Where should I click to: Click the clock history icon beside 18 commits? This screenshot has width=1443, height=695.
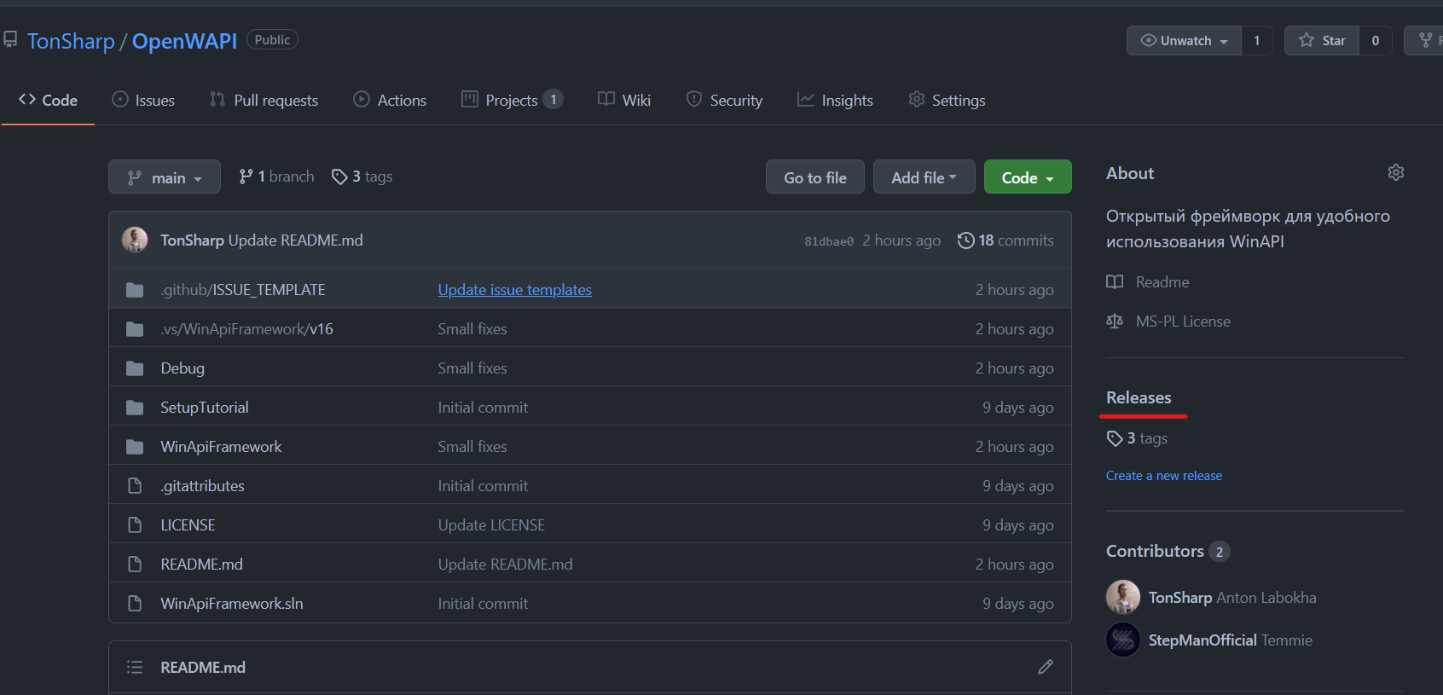(x=965, y=240)
